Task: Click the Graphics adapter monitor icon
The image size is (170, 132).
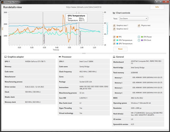Action: (x=5, y=57)
